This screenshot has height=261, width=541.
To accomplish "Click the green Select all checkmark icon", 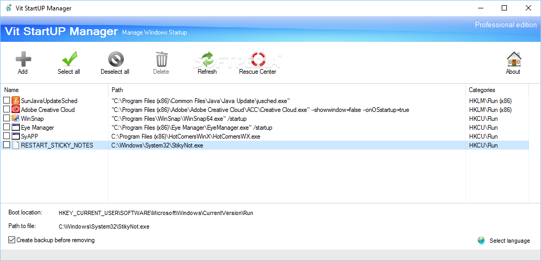I will coord(69,59).
